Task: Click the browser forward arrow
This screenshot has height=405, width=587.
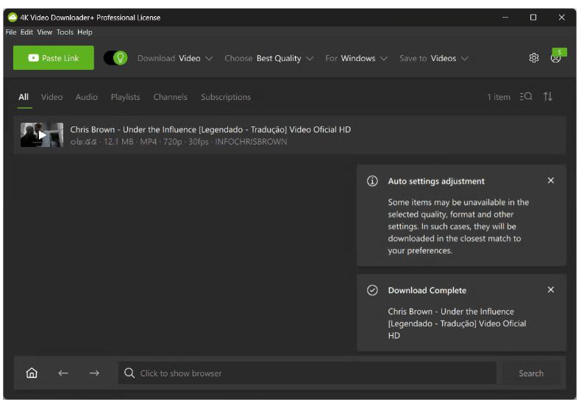Action: point(94,373)
